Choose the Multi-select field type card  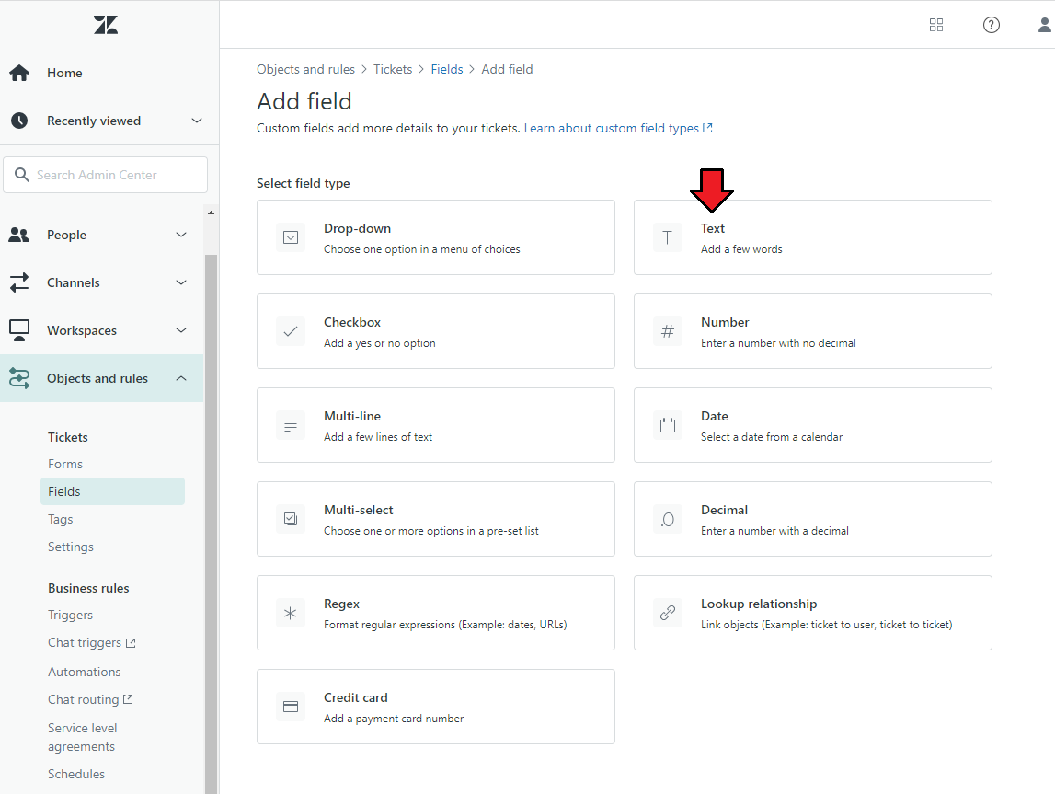pyautogui.click(x=435, y=519)
